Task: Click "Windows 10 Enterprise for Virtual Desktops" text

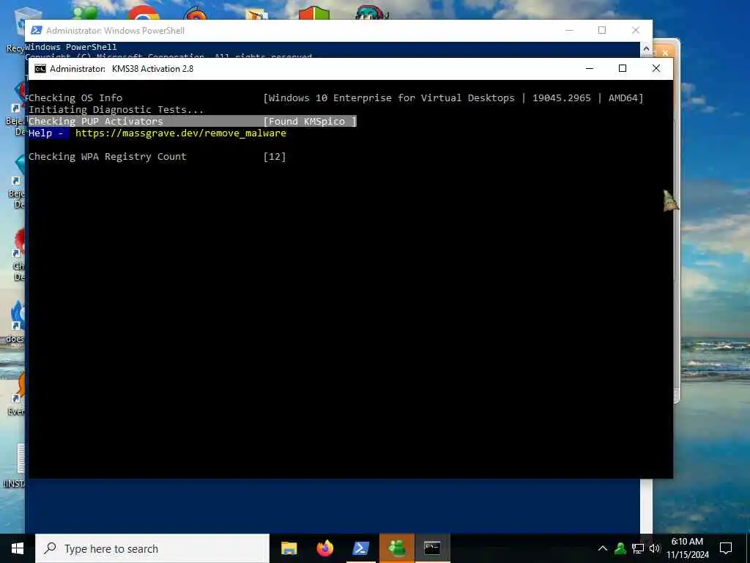Action: point(391,98)
